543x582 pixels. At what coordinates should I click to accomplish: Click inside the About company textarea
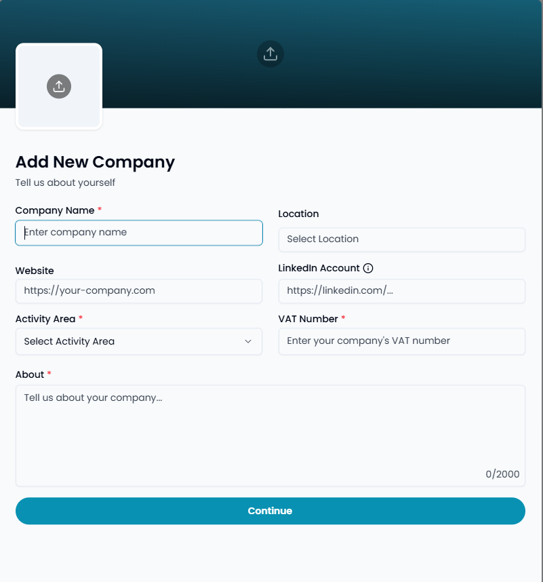pos(270,421)
